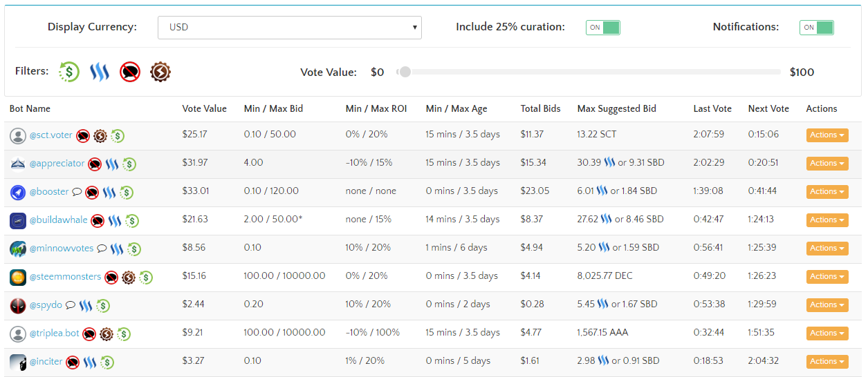The width and height of the screenshot is (868, 377).
Task: Click the green dollar refund filter icon
Action: click(69, 72)
